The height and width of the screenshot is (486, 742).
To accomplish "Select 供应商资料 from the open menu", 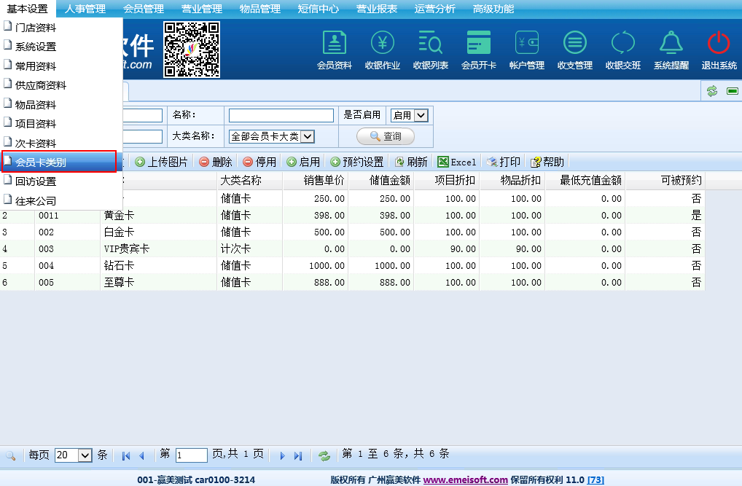I will [x=41, y=85].
